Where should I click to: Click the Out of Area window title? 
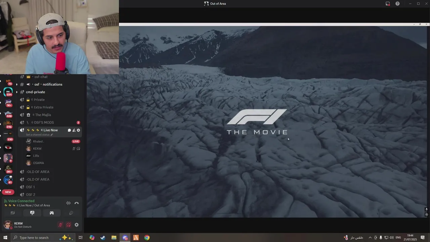coord(218,4)
